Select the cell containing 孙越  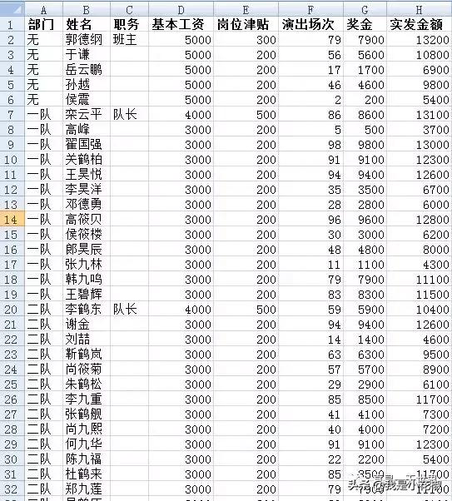(87, 85)
